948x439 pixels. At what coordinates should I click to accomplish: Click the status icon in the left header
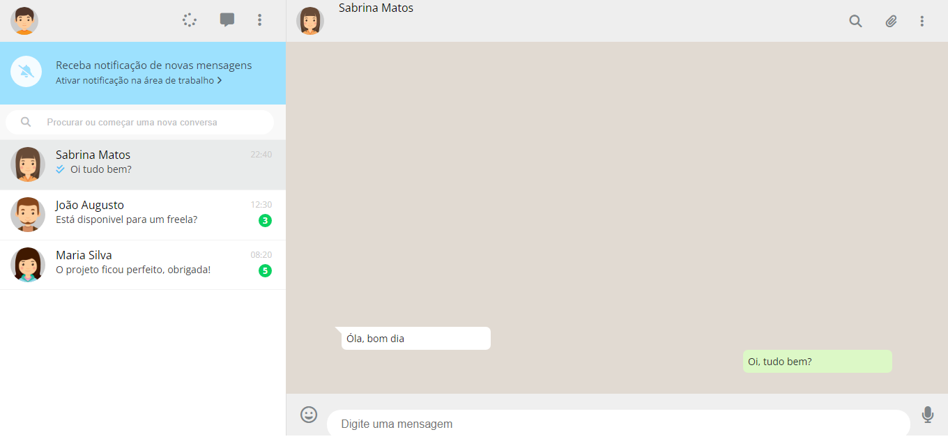pyautogui.click(x=189, y=20)
